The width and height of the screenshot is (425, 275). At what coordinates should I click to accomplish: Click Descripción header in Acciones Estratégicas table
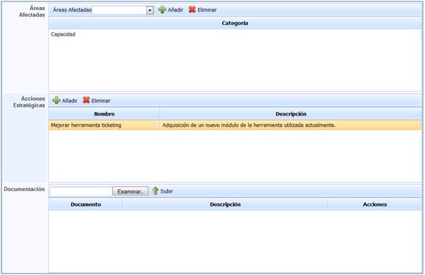[290, 114]
